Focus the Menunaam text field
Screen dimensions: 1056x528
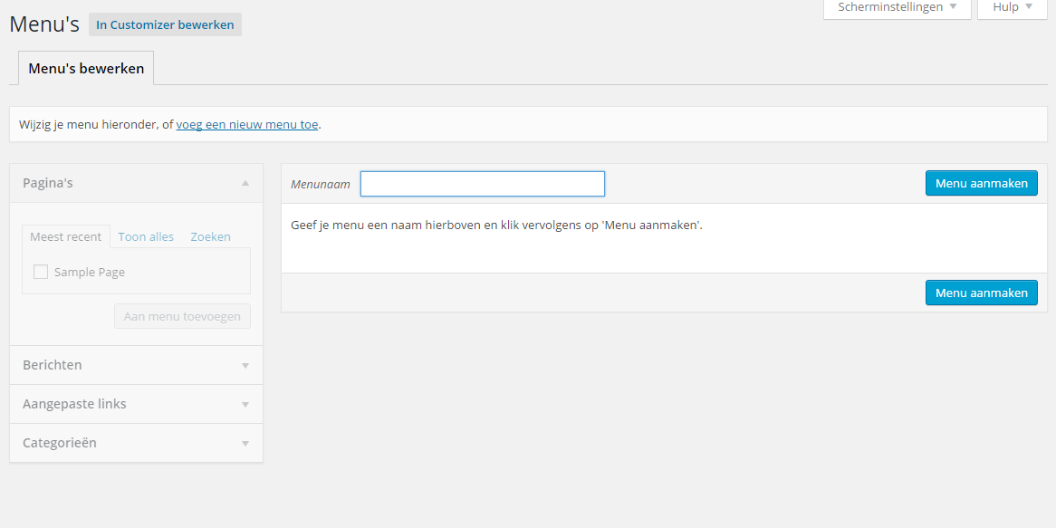(482, 184)
